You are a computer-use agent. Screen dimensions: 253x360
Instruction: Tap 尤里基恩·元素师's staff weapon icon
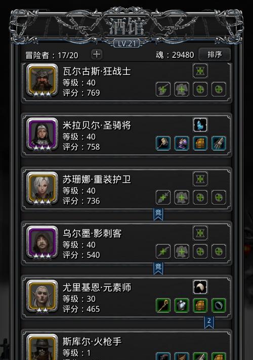coord(163,305)
